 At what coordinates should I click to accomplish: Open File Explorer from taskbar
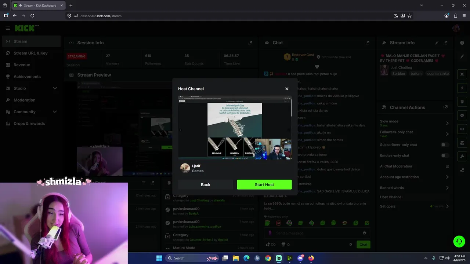[236, 258]
